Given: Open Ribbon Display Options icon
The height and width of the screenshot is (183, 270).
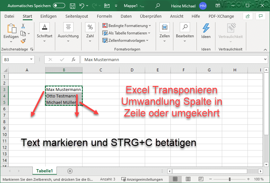Looking at the screenshot, I should 218,6.
